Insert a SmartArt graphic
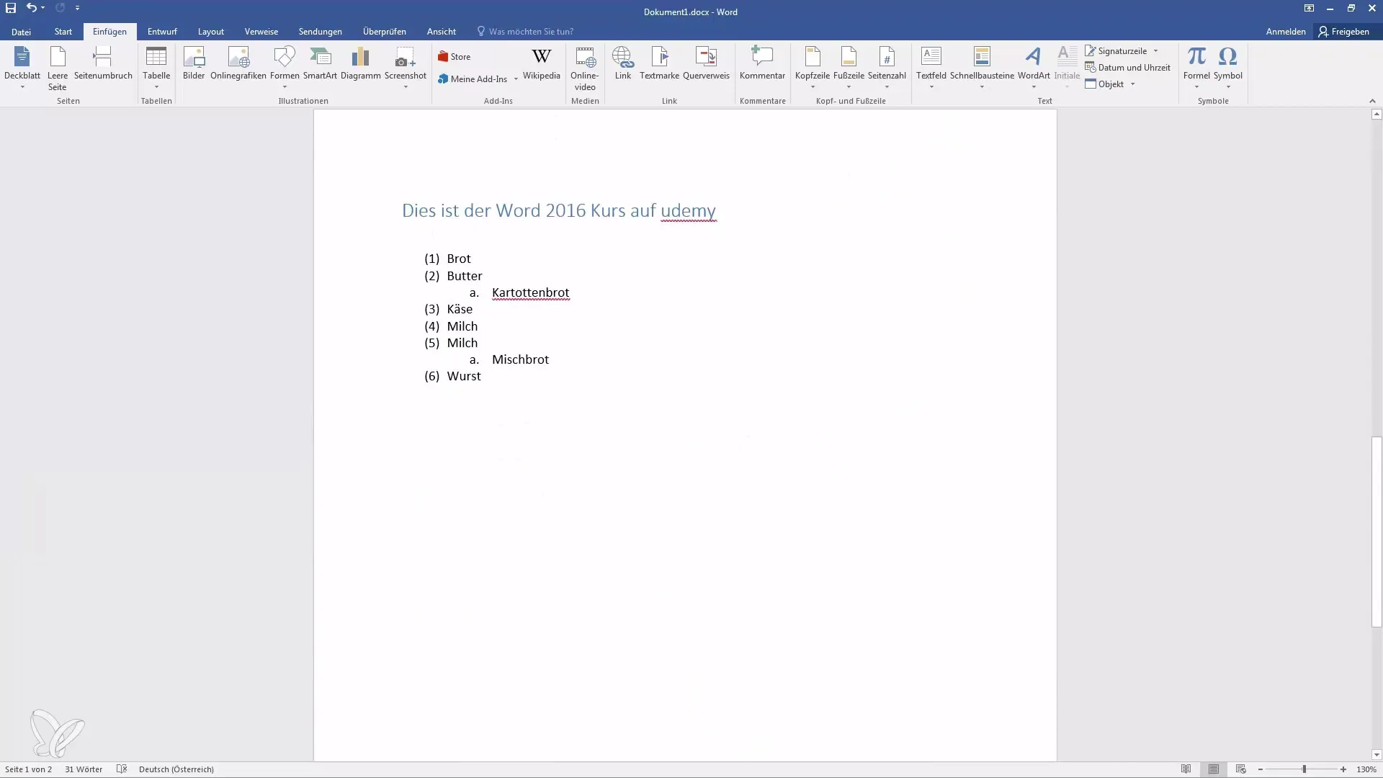The width and height of the screenshot is (1383, 778). pos(320,63)
